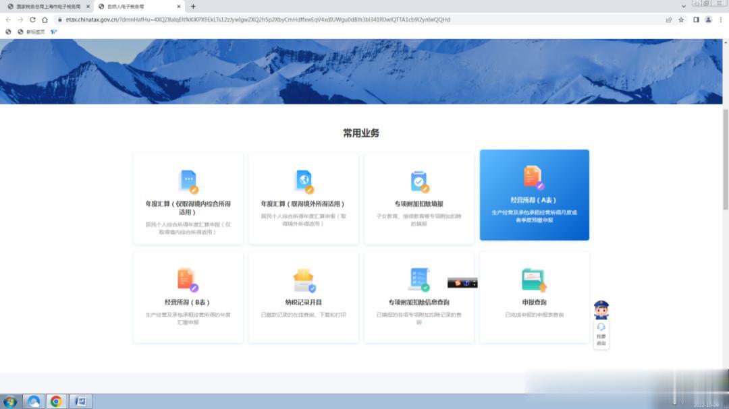Close the 自然人电子税务局 tab
This screenshot has height=409, width=729.
coord(178,7)
